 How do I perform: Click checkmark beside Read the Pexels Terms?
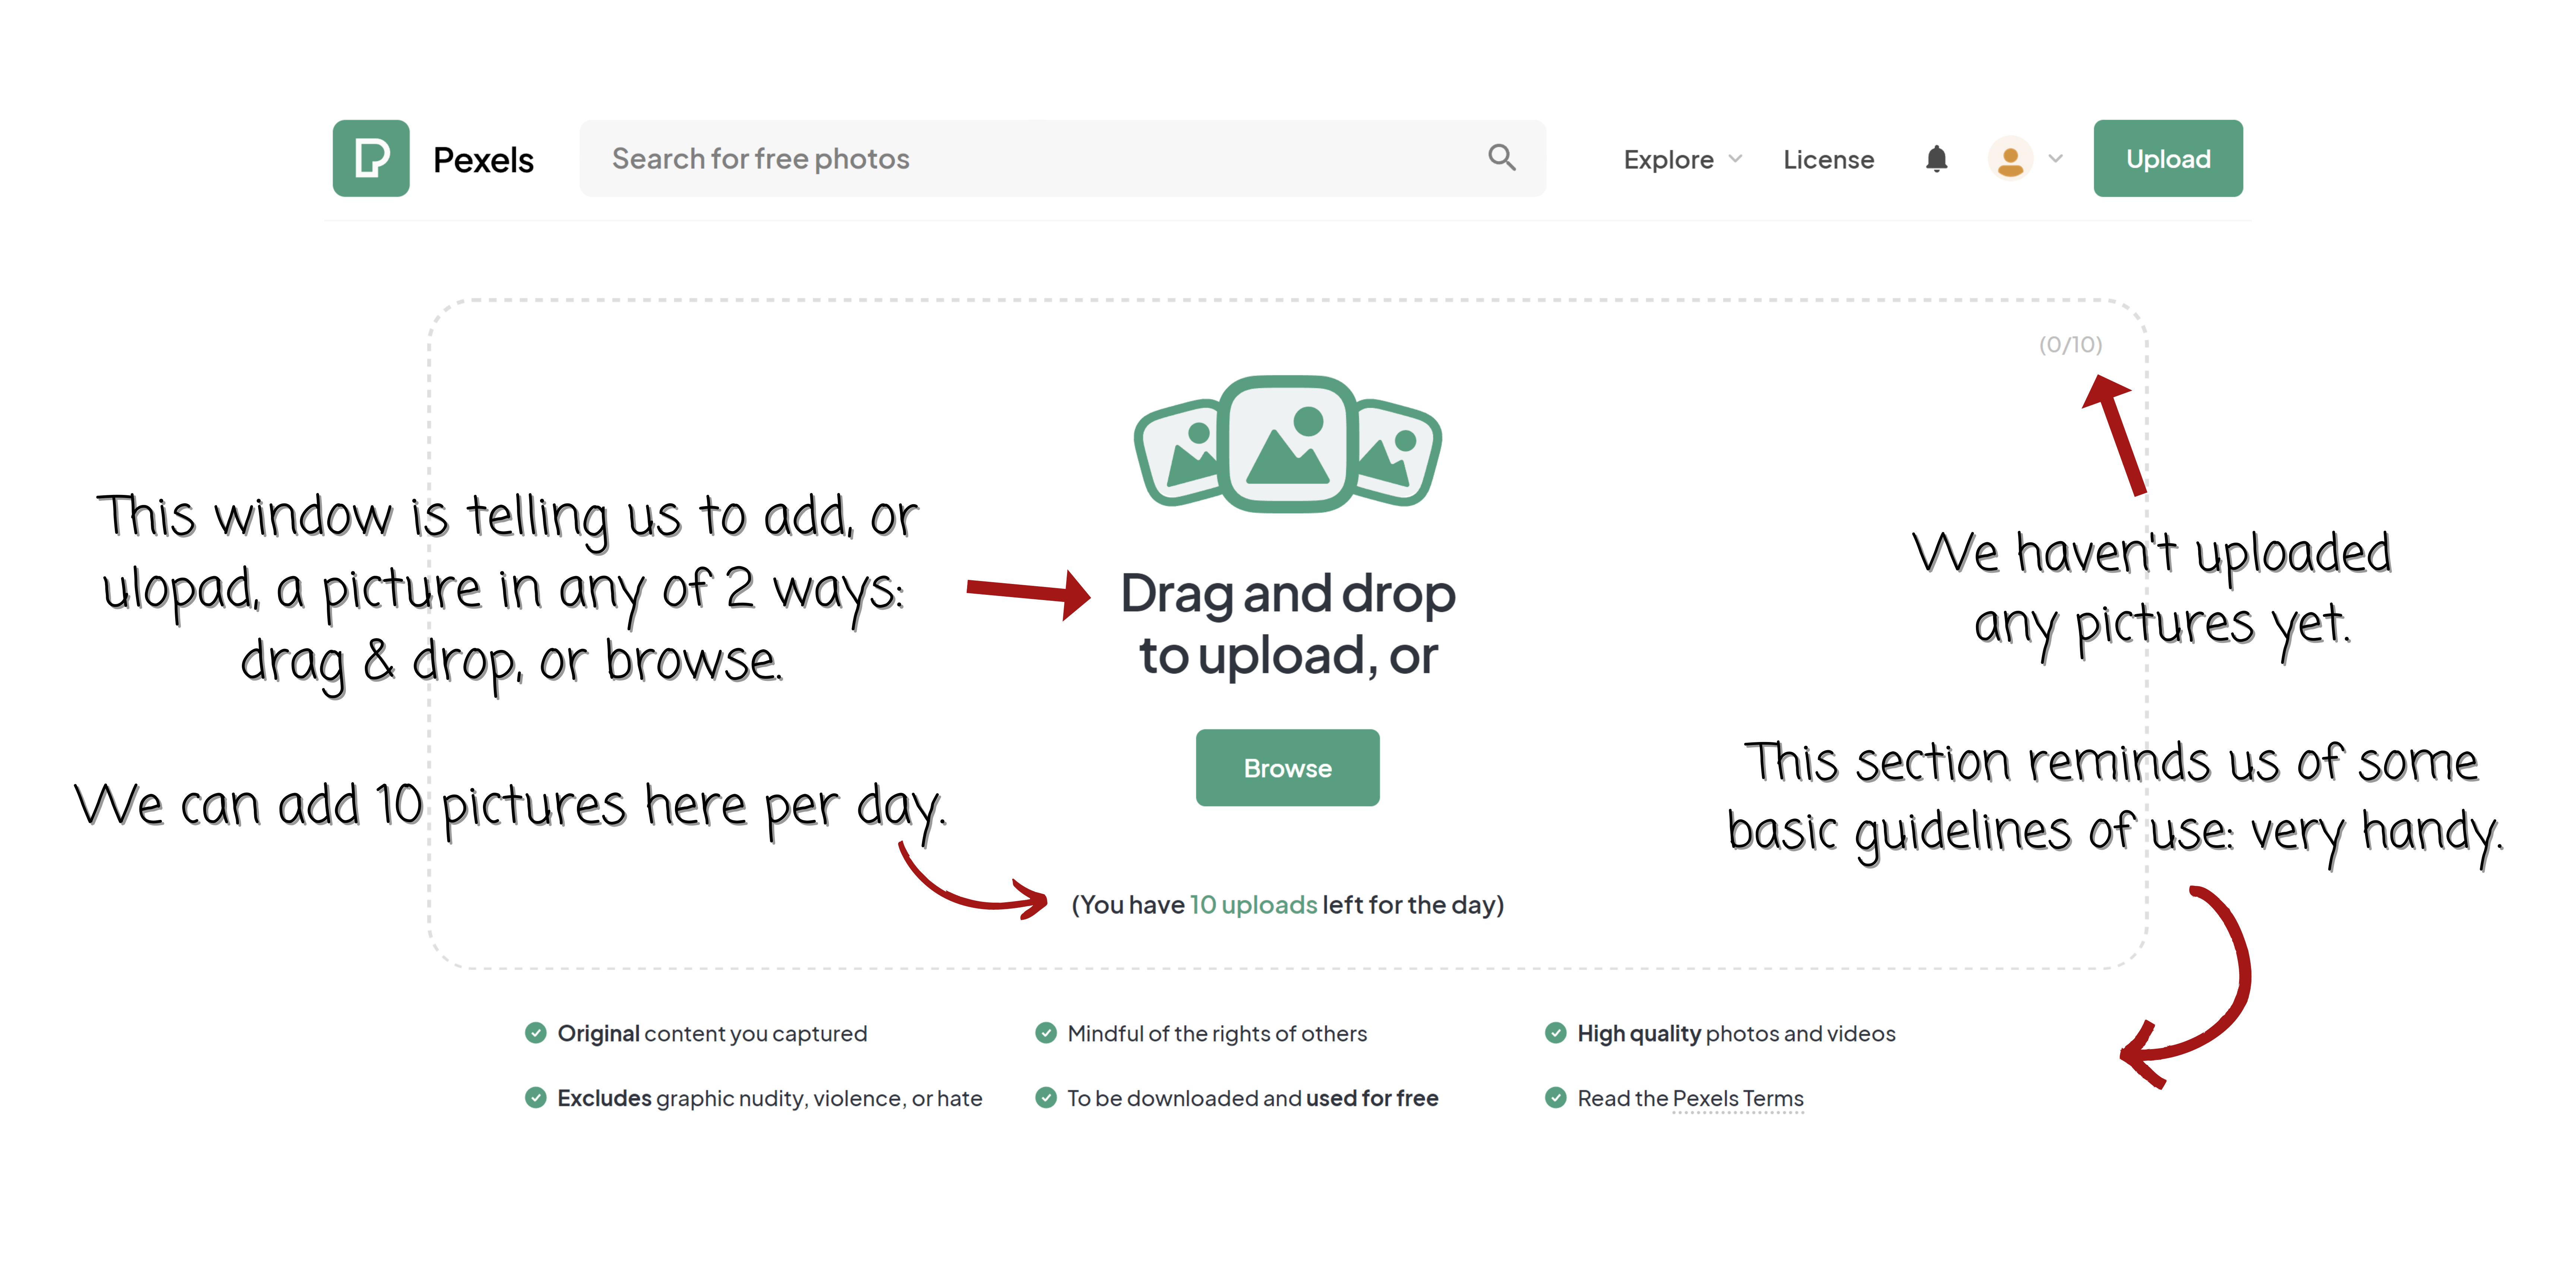click(1555, 1098)
